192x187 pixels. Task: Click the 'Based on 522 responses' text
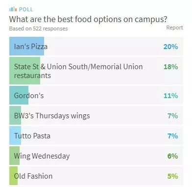[x=38, y=28]
